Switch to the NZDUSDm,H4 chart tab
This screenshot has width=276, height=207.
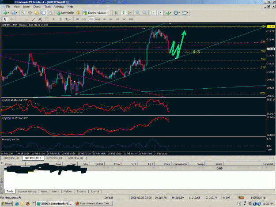pos(54,158)
